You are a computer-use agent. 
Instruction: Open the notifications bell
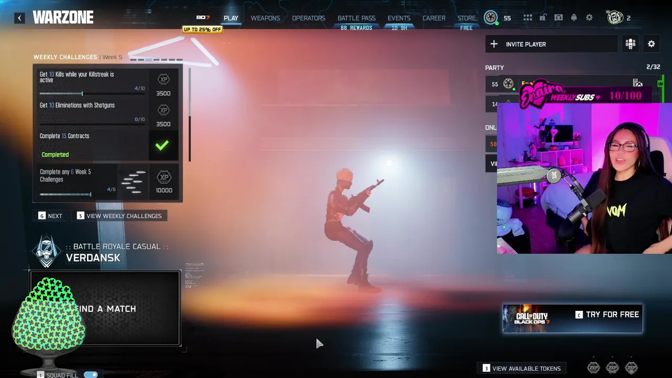(x=574, y=18)
